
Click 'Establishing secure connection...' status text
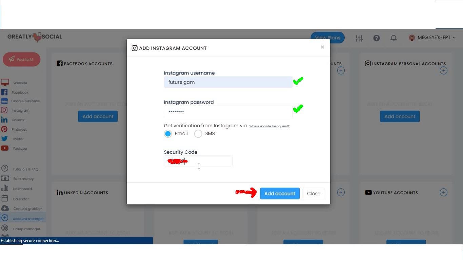pos(30,241)
